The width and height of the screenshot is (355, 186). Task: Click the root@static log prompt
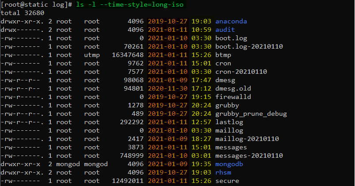[36, 5]
